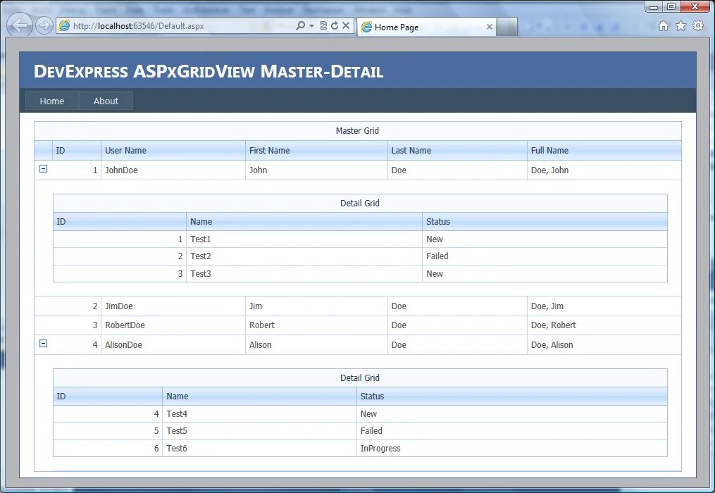Open the address bar dropdown arrow
715x493 pixels.
click(x=311, y=26)
